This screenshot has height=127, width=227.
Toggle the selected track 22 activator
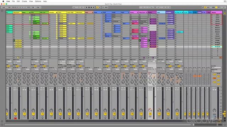coord(150,114)
